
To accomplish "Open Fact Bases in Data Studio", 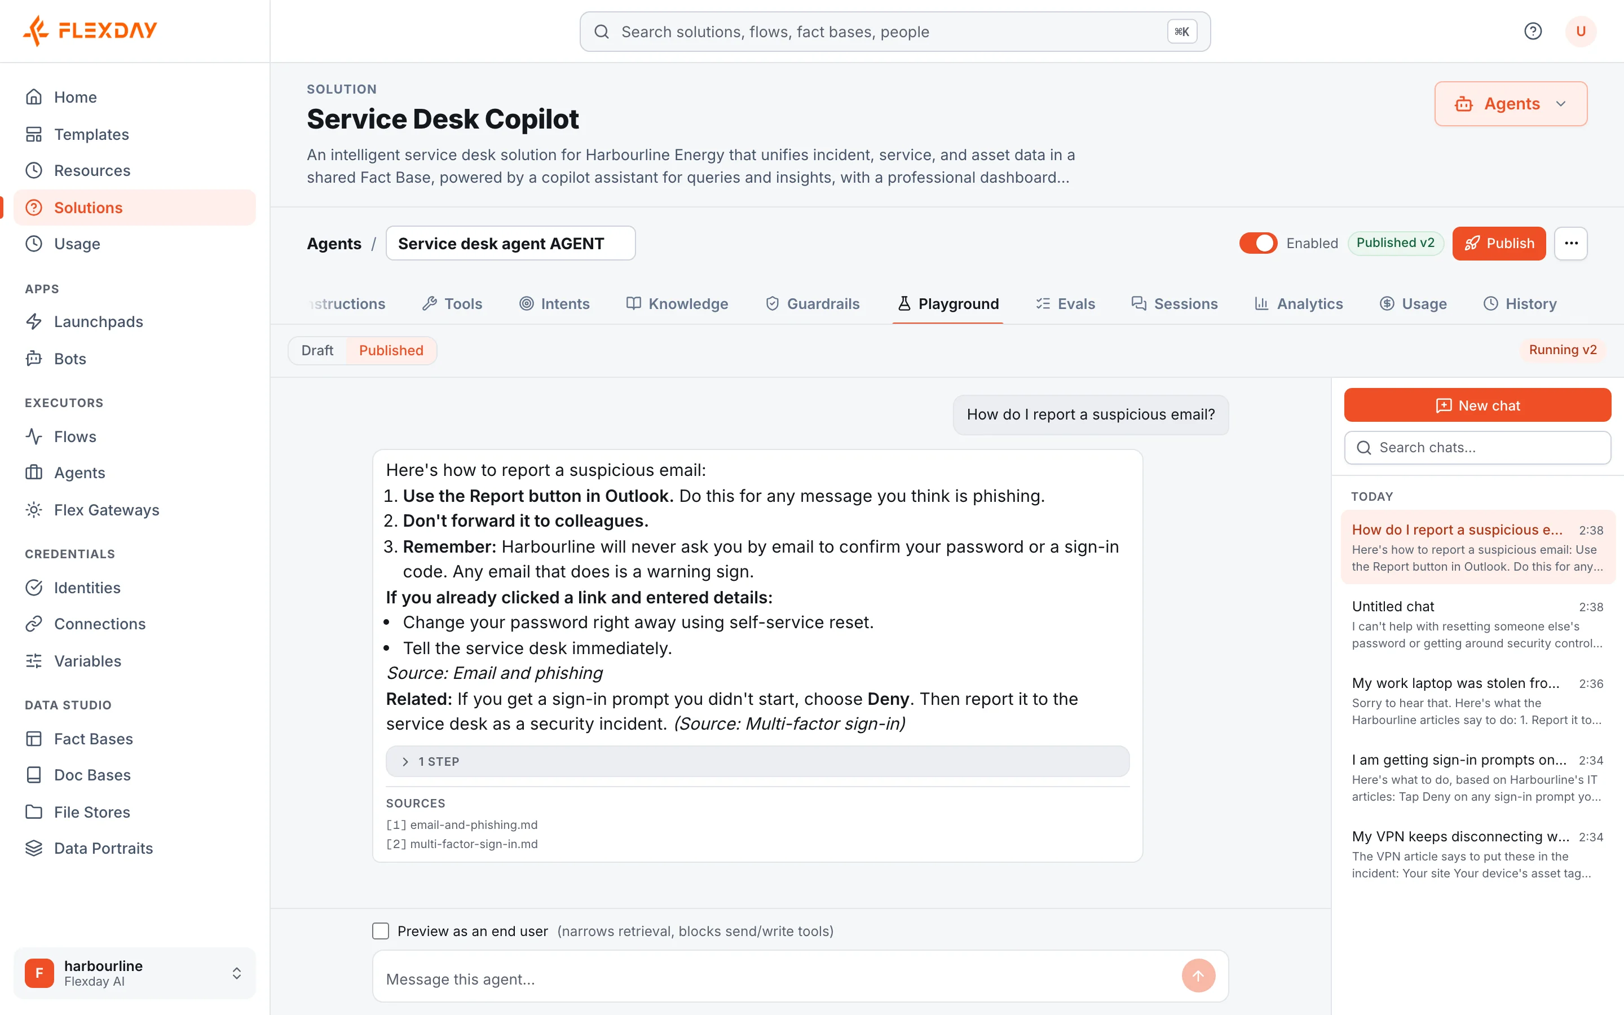I will pyautogui.click(x=134, y=739).
